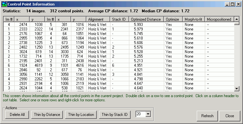Select row with optimized distance 5.979
The width and height of the screenshot is (243, 124).
click(119, 29)
